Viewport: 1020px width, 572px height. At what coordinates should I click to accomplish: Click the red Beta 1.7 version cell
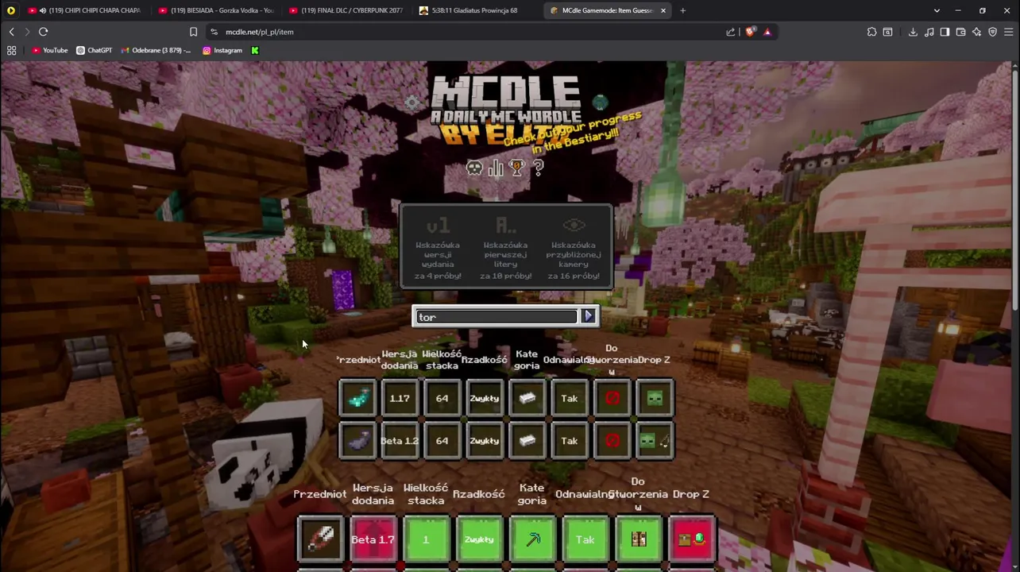point(373,539)
